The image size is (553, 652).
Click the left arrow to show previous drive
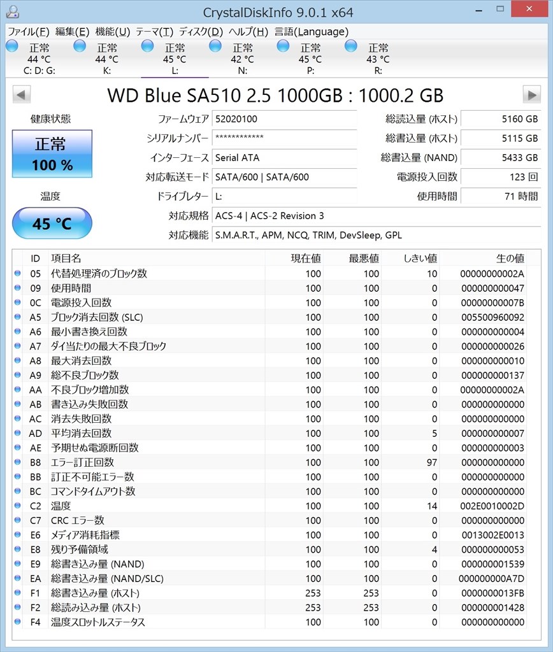click(21, 94)
